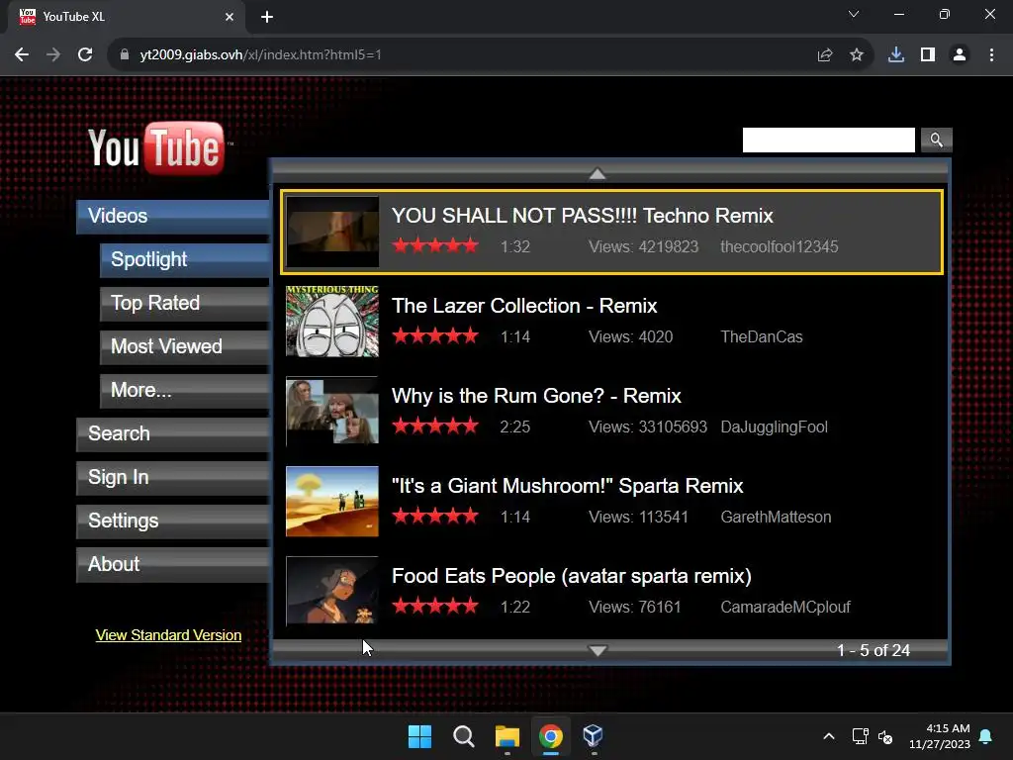Bookmark this tab with star icon

(857, 55)
